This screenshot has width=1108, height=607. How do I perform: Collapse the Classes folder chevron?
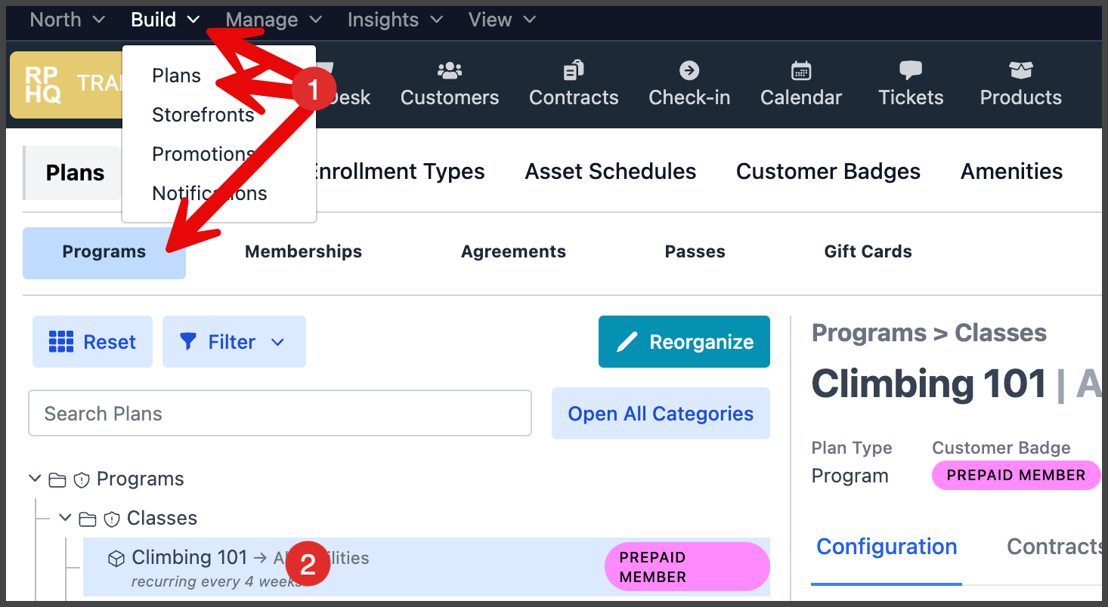pyautogui.click(x=66, y=518)
